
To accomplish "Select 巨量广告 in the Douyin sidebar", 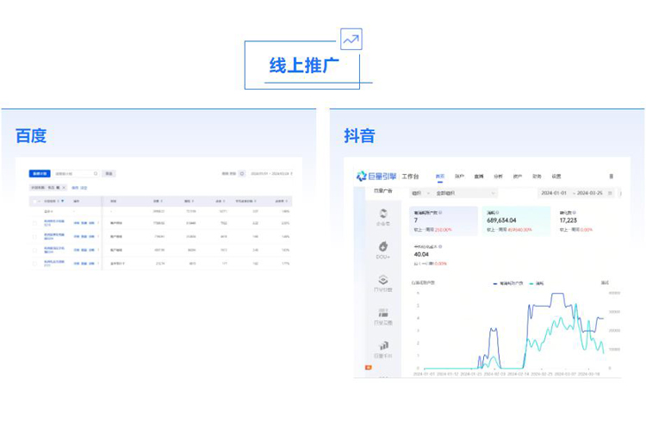I will [383, 191].
